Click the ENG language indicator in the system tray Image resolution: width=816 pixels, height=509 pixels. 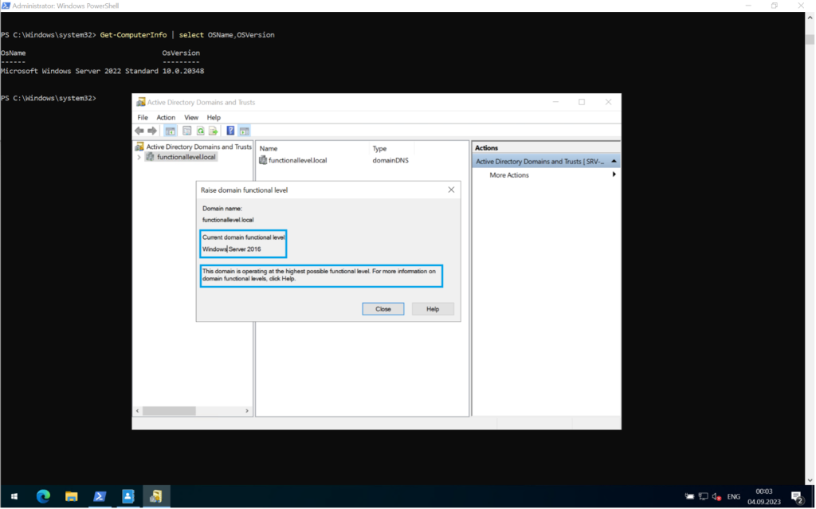click(x=733, y=496)
